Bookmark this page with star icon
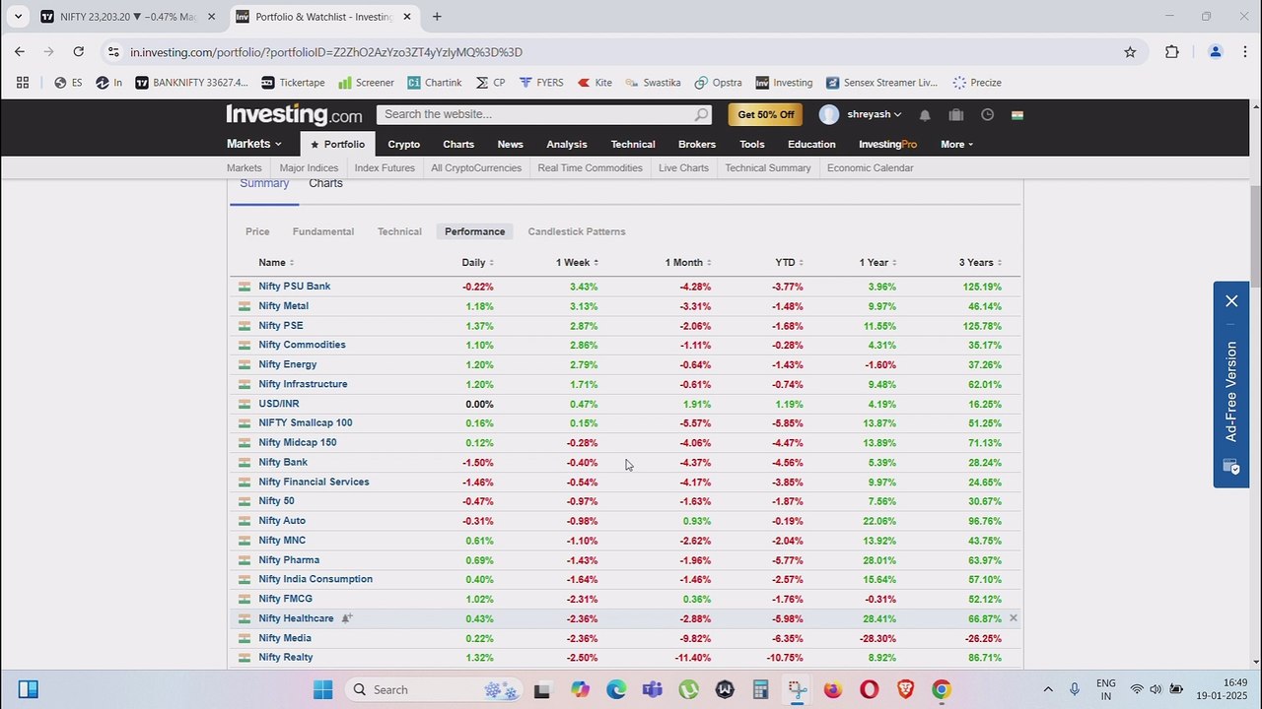This screenshot has width=1262, height=709. click(1130, 52)
